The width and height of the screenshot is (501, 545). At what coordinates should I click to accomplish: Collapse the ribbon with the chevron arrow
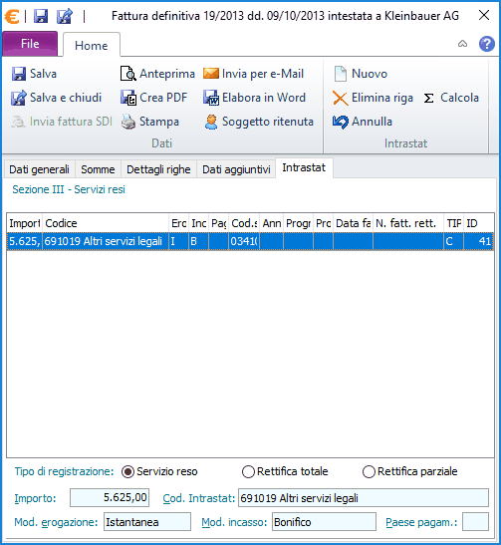pos(462,44)
